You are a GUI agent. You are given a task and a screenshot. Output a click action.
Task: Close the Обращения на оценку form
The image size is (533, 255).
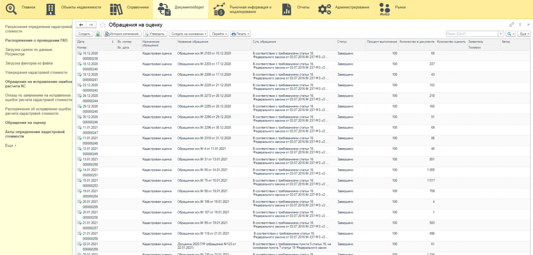(528, 24)
